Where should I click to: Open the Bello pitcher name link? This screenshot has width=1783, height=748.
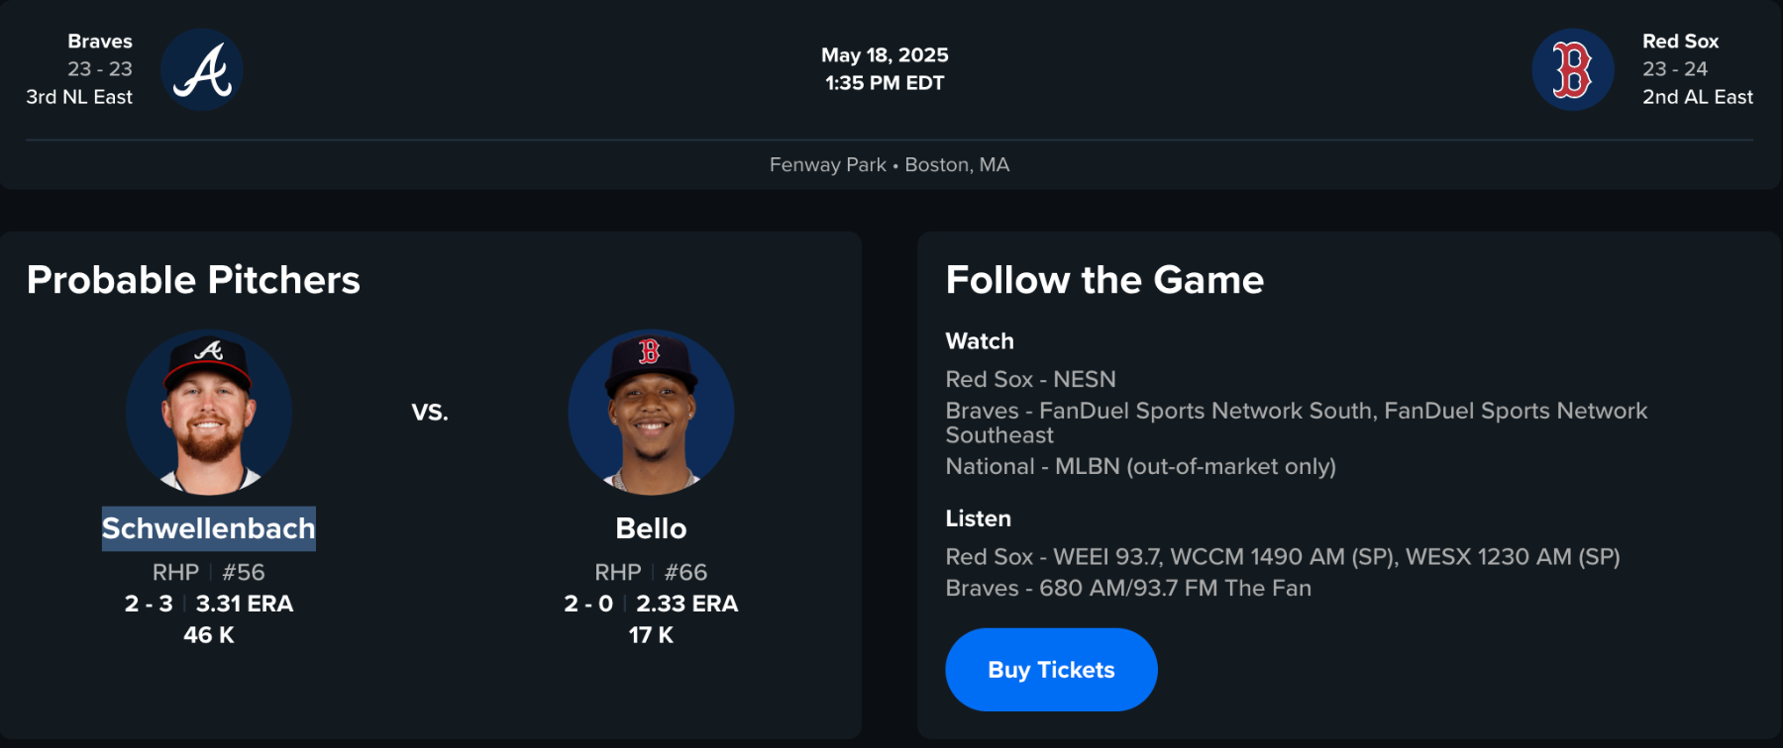[651, 528]
